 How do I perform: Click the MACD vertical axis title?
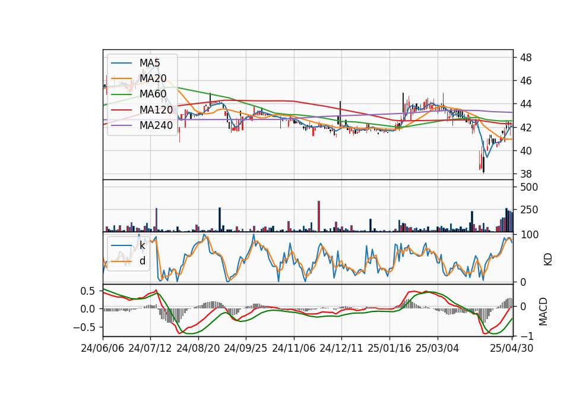[543, 311]
